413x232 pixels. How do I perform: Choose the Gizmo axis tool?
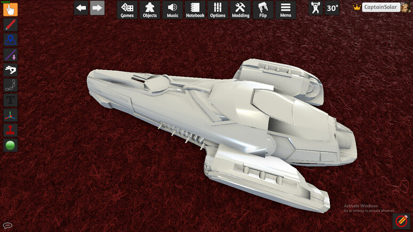[10, 115]
